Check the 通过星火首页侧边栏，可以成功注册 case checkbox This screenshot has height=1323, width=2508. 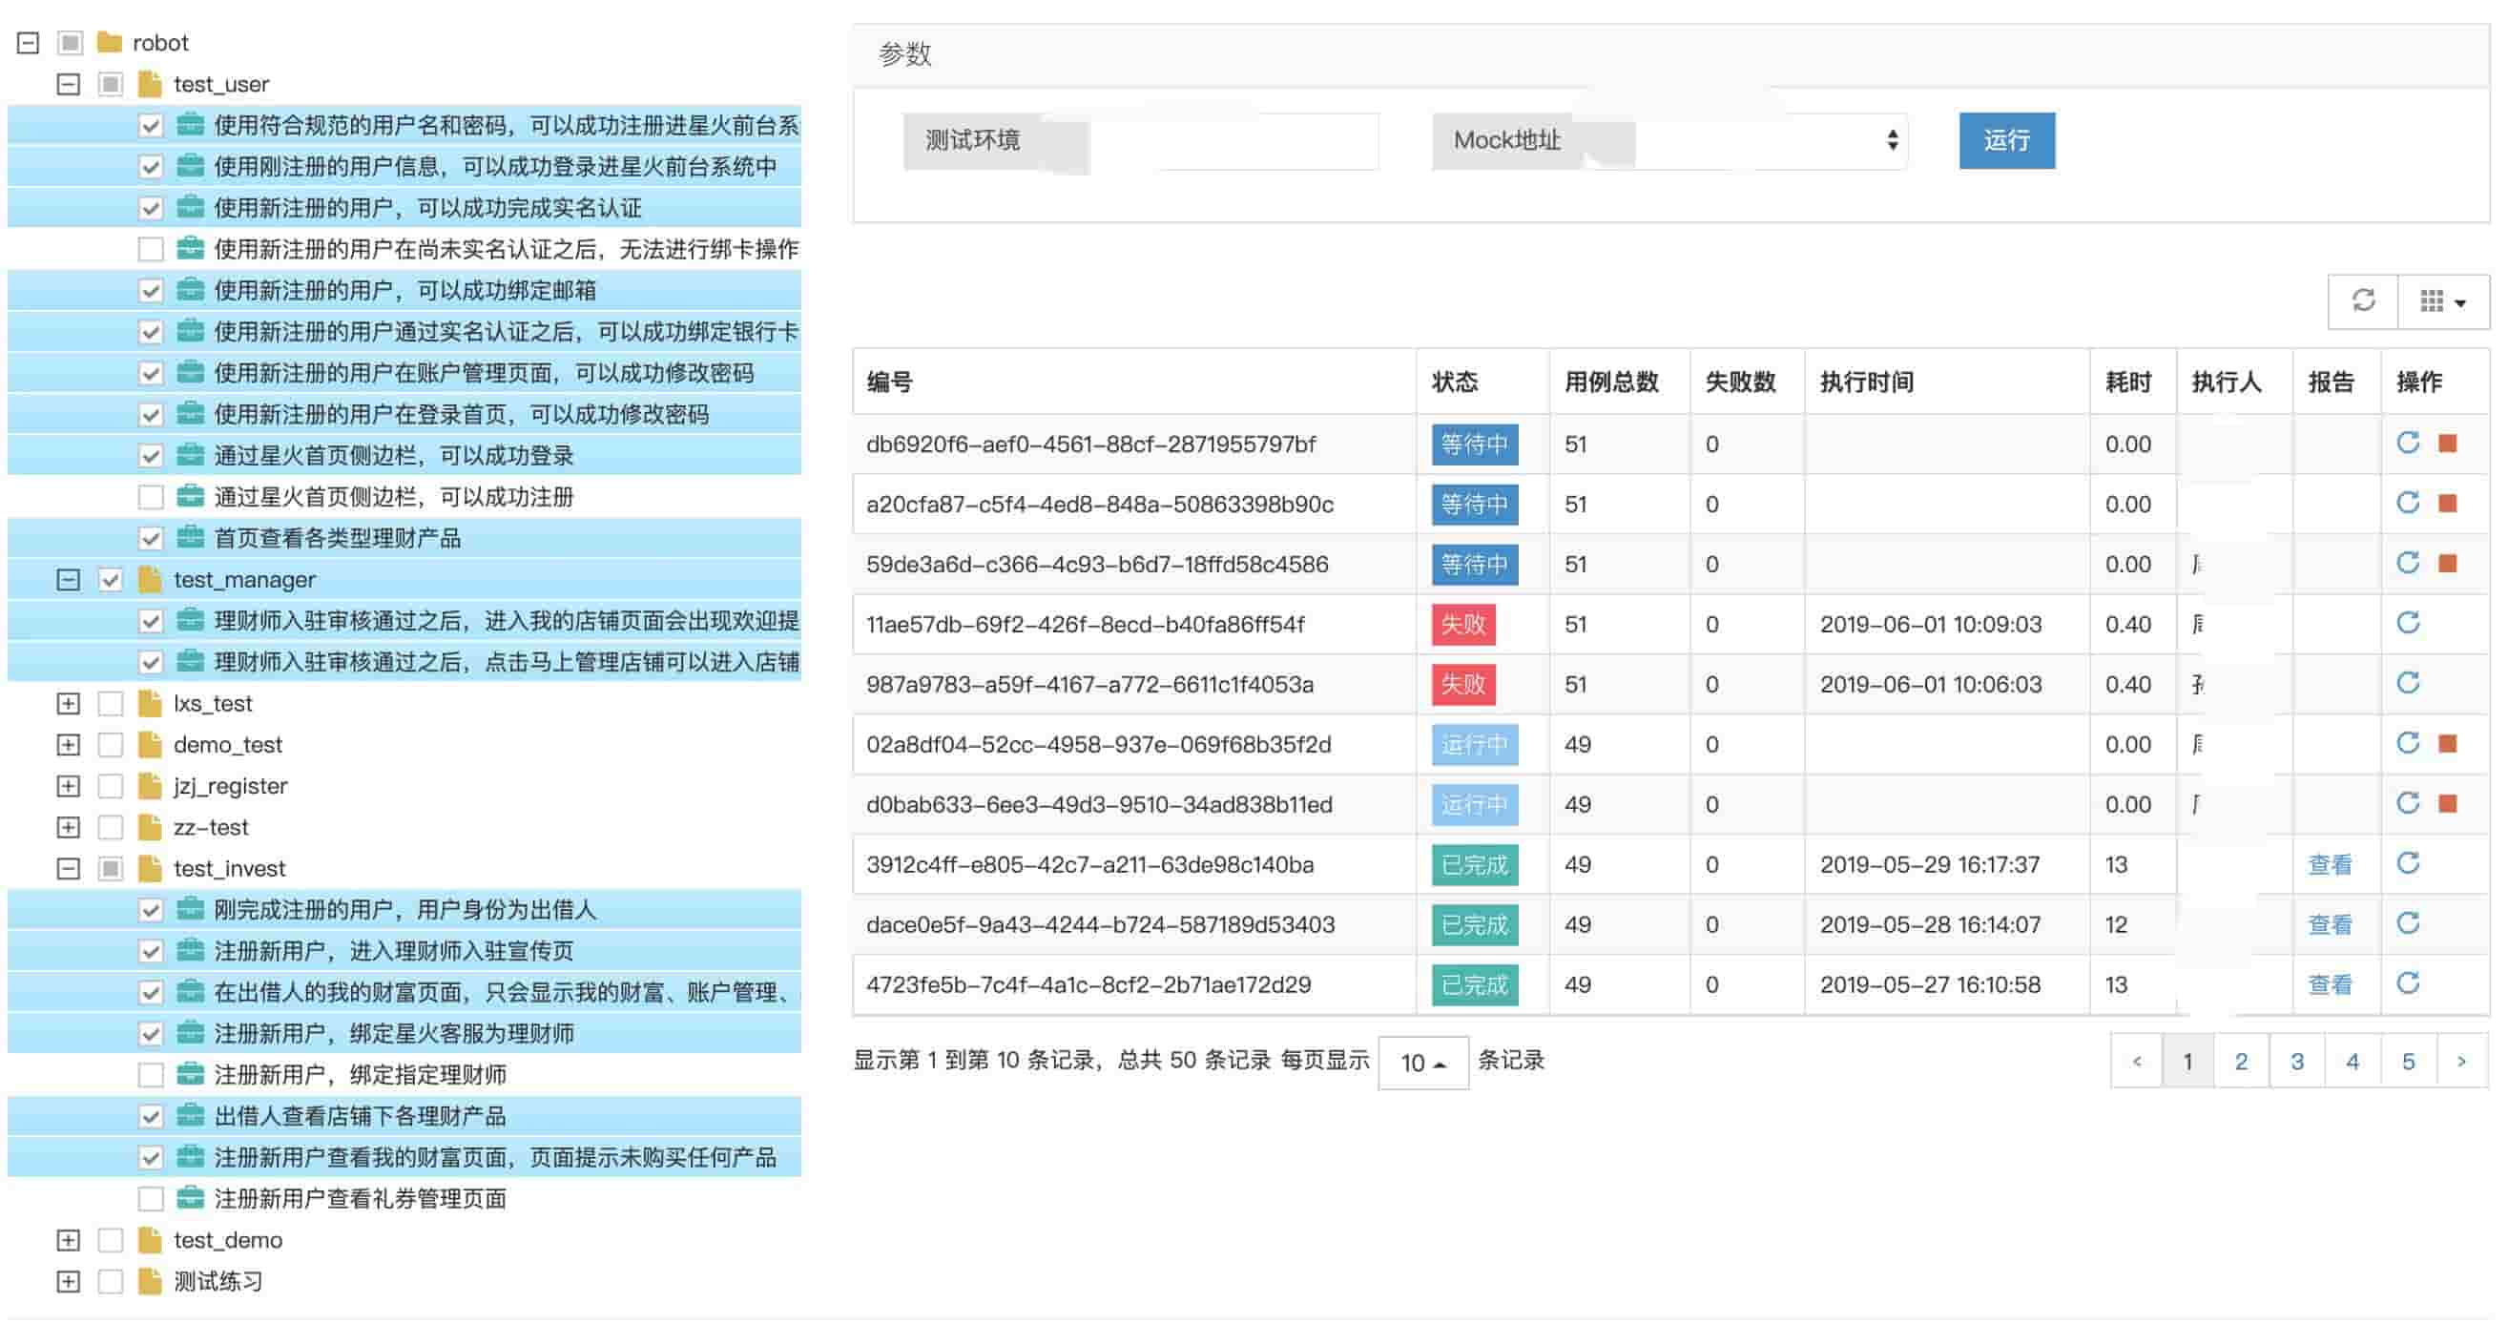tap(151, 498)
